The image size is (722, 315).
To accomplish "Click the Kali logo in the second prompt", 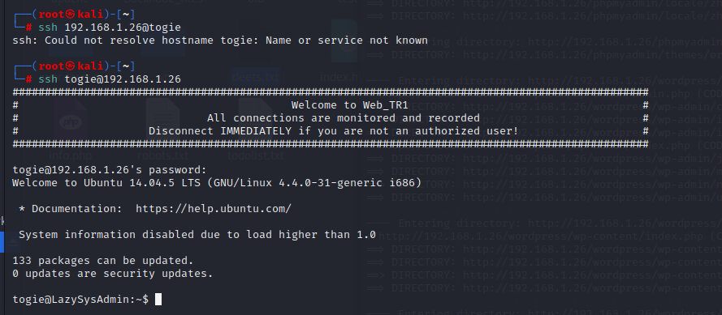I will [x=71, y=66].
